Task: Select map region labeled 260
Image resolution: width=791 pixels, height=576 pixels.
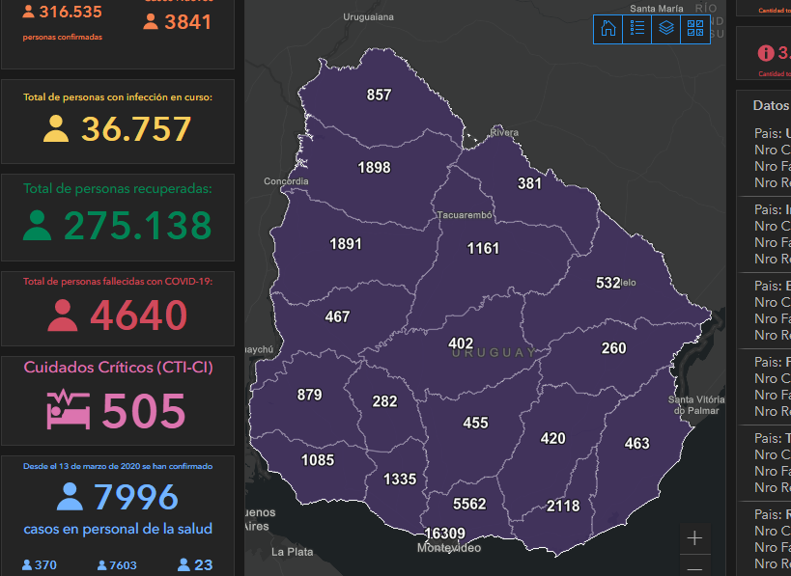Action: click(x=614, y=348)
